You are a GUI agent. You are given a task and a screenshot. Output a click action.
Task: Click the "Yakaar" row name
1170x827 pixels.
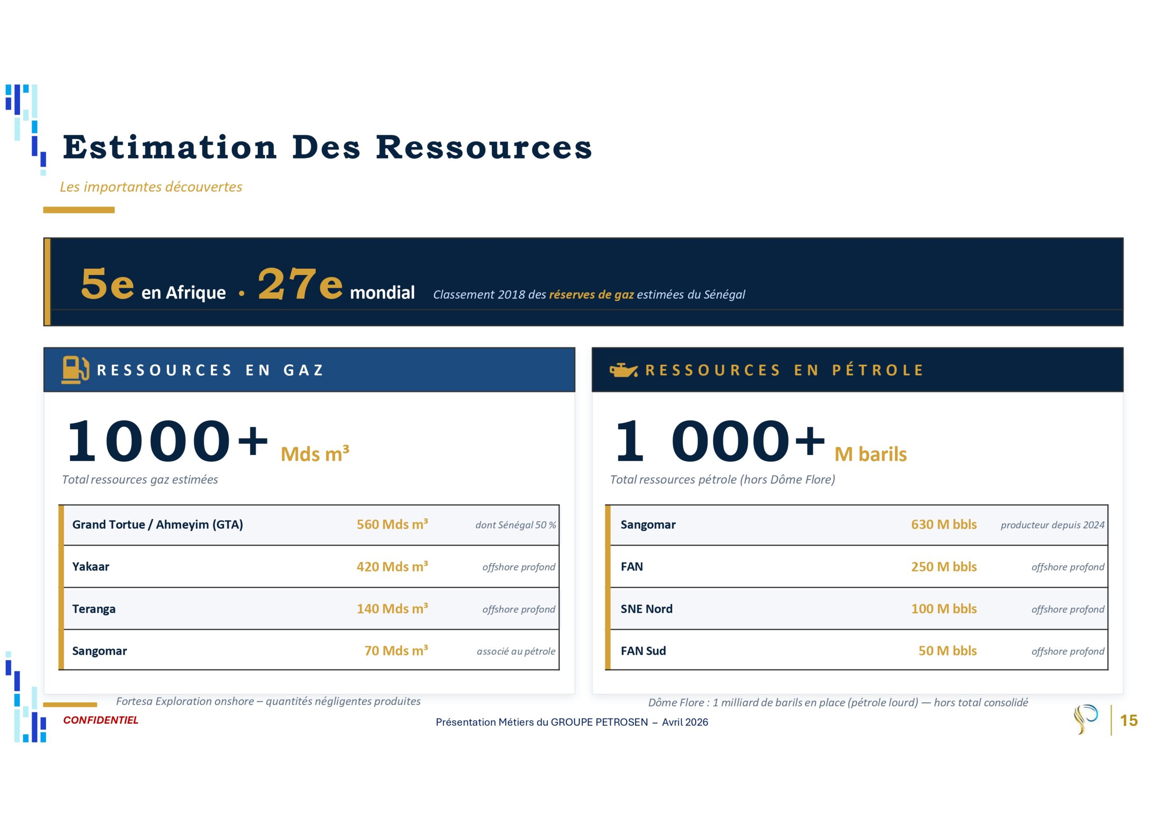(90, 567)
